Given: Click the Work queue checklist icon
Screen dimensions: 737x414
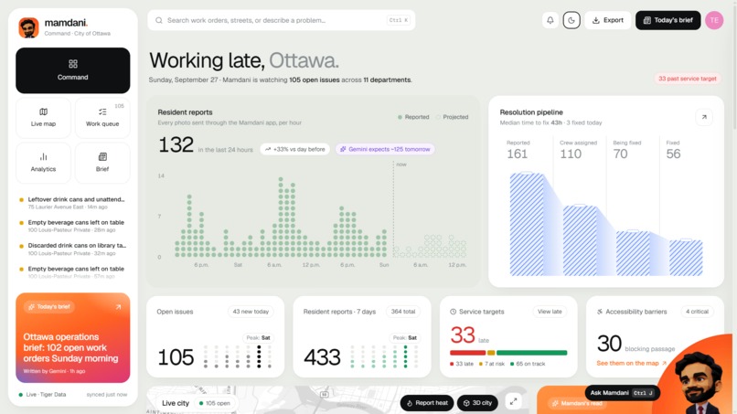Looking at the screenshot, I should click(102, 111).
